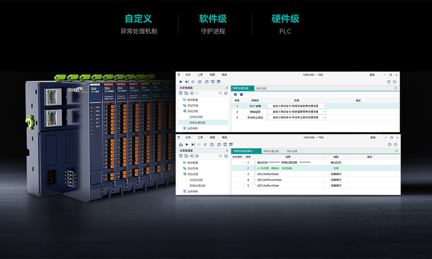Viewport: 432px width, 259px height.
Task: Open the callback dropdown for DUT 故障 row
Action: pos(324,106)
